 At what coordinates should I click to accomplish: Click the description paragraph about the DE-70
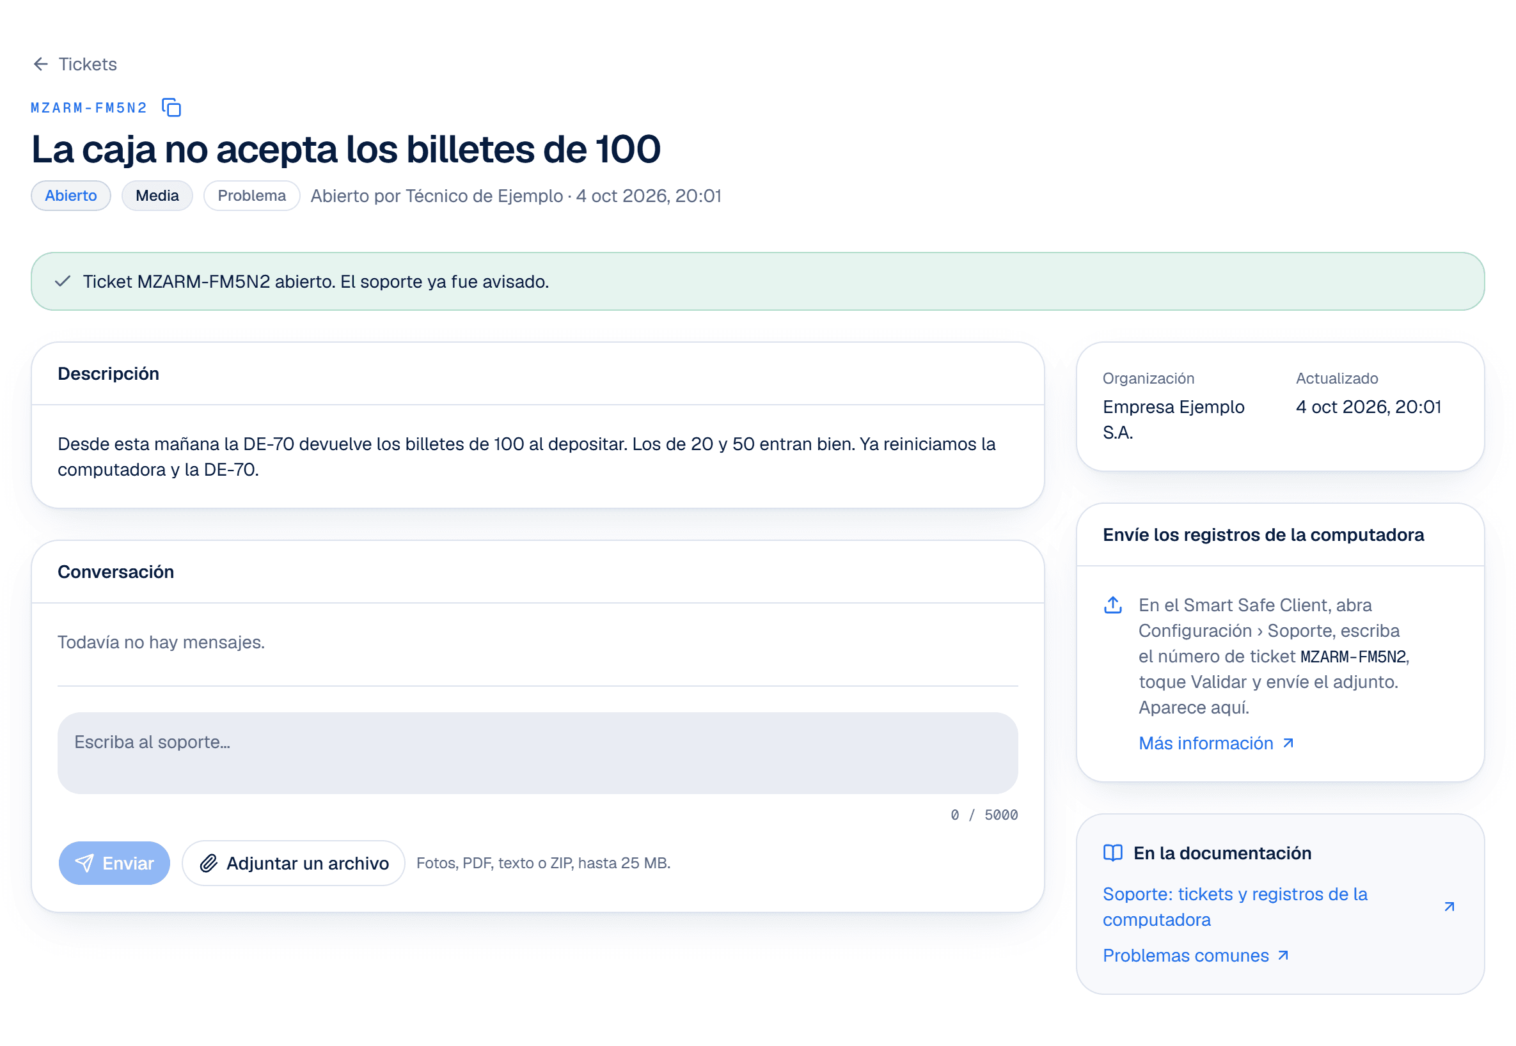pos(526,457)
